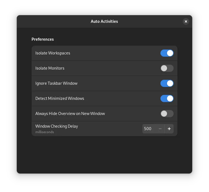Screen dimensions: 209x192
Task: Click the Auto Activities window title
Action: (x=104, y=21)
